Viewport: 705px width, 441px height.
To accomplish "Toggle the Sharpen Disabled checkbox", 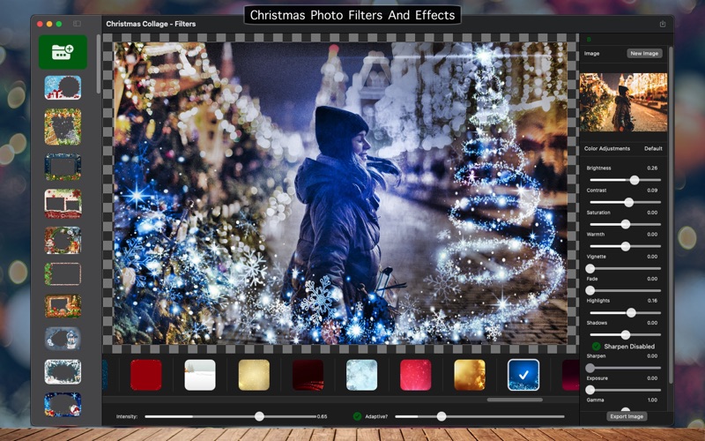I will (x=597, y=347).
